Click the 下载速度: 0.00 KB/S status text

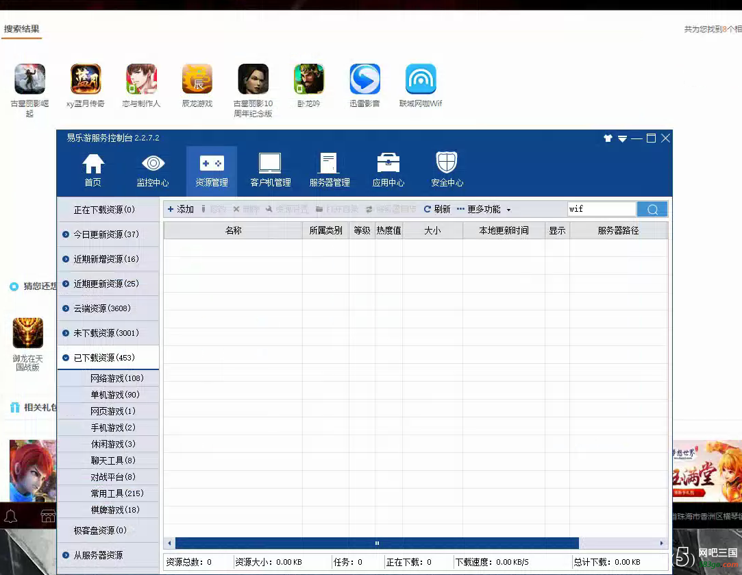[492, 562]
